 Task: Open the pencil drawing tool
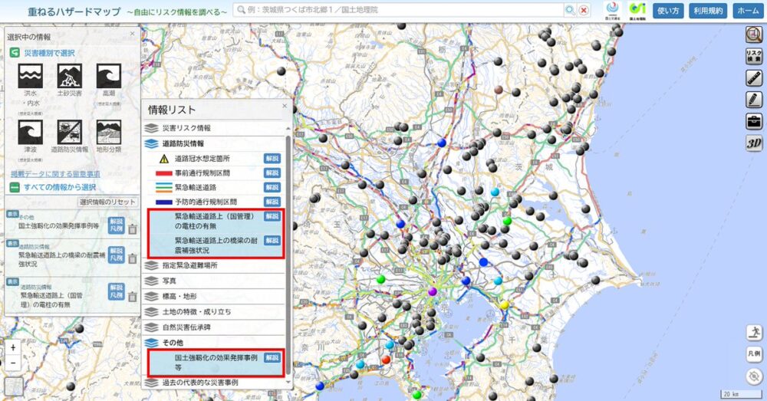point(753,99)
